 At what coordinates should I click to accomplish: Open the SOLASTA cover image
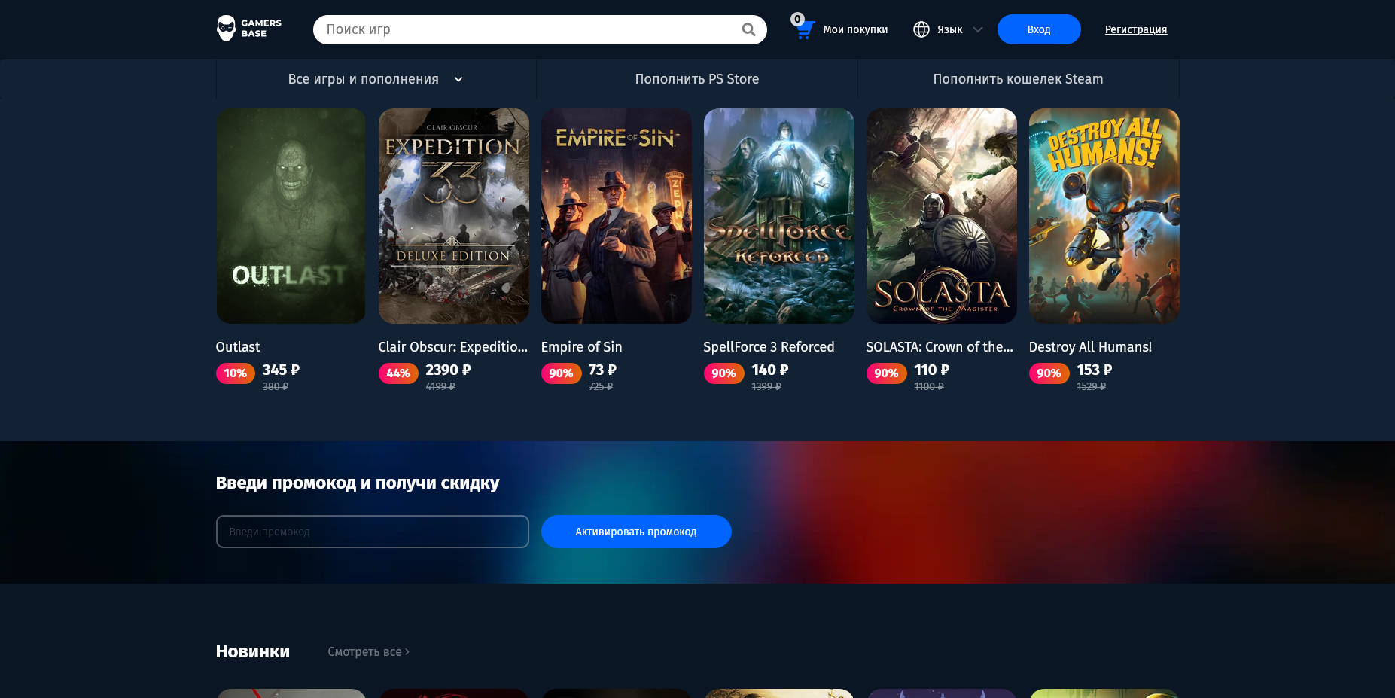click(x=942, y=216)
